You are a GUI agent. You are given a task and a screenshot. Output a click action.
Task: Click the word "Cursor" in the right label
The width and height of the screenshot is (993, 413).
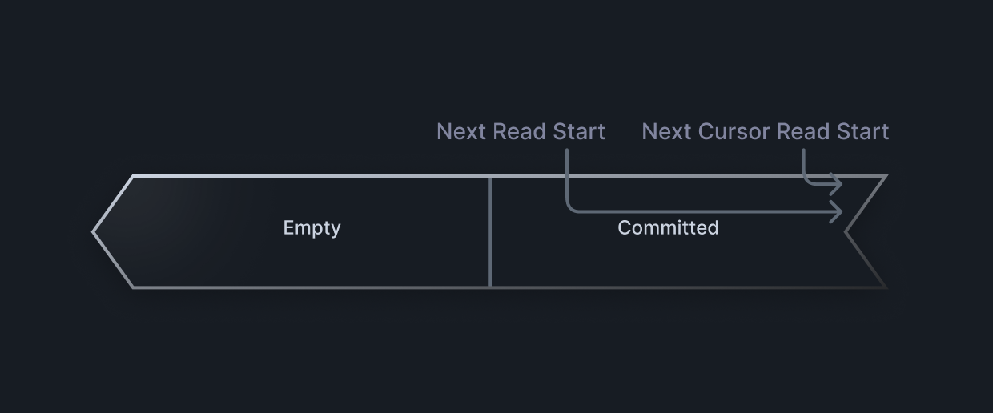[x=734, y=131]
